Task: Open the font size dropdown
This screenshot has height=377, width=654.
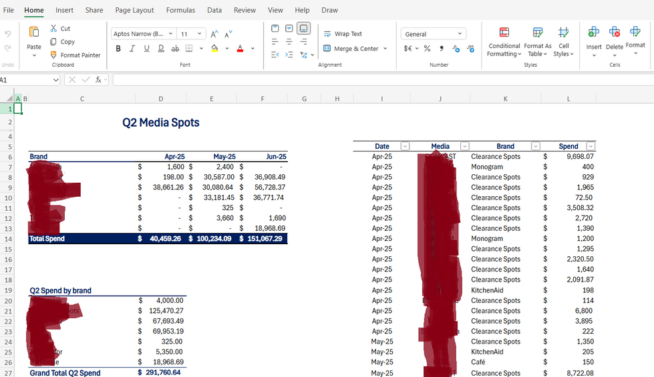Action: (199, 34)
